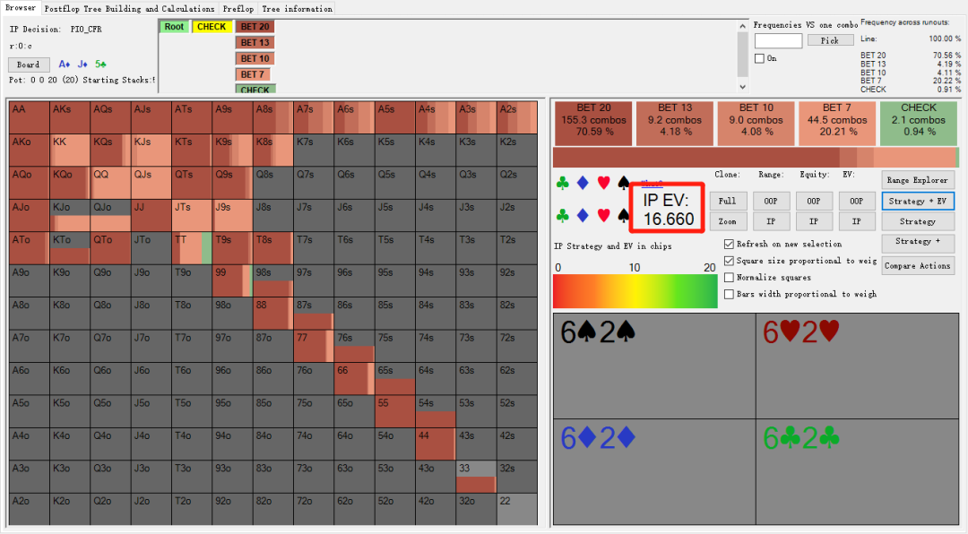
Task: Select the 22 hand cell
Action: click(517, 509)
